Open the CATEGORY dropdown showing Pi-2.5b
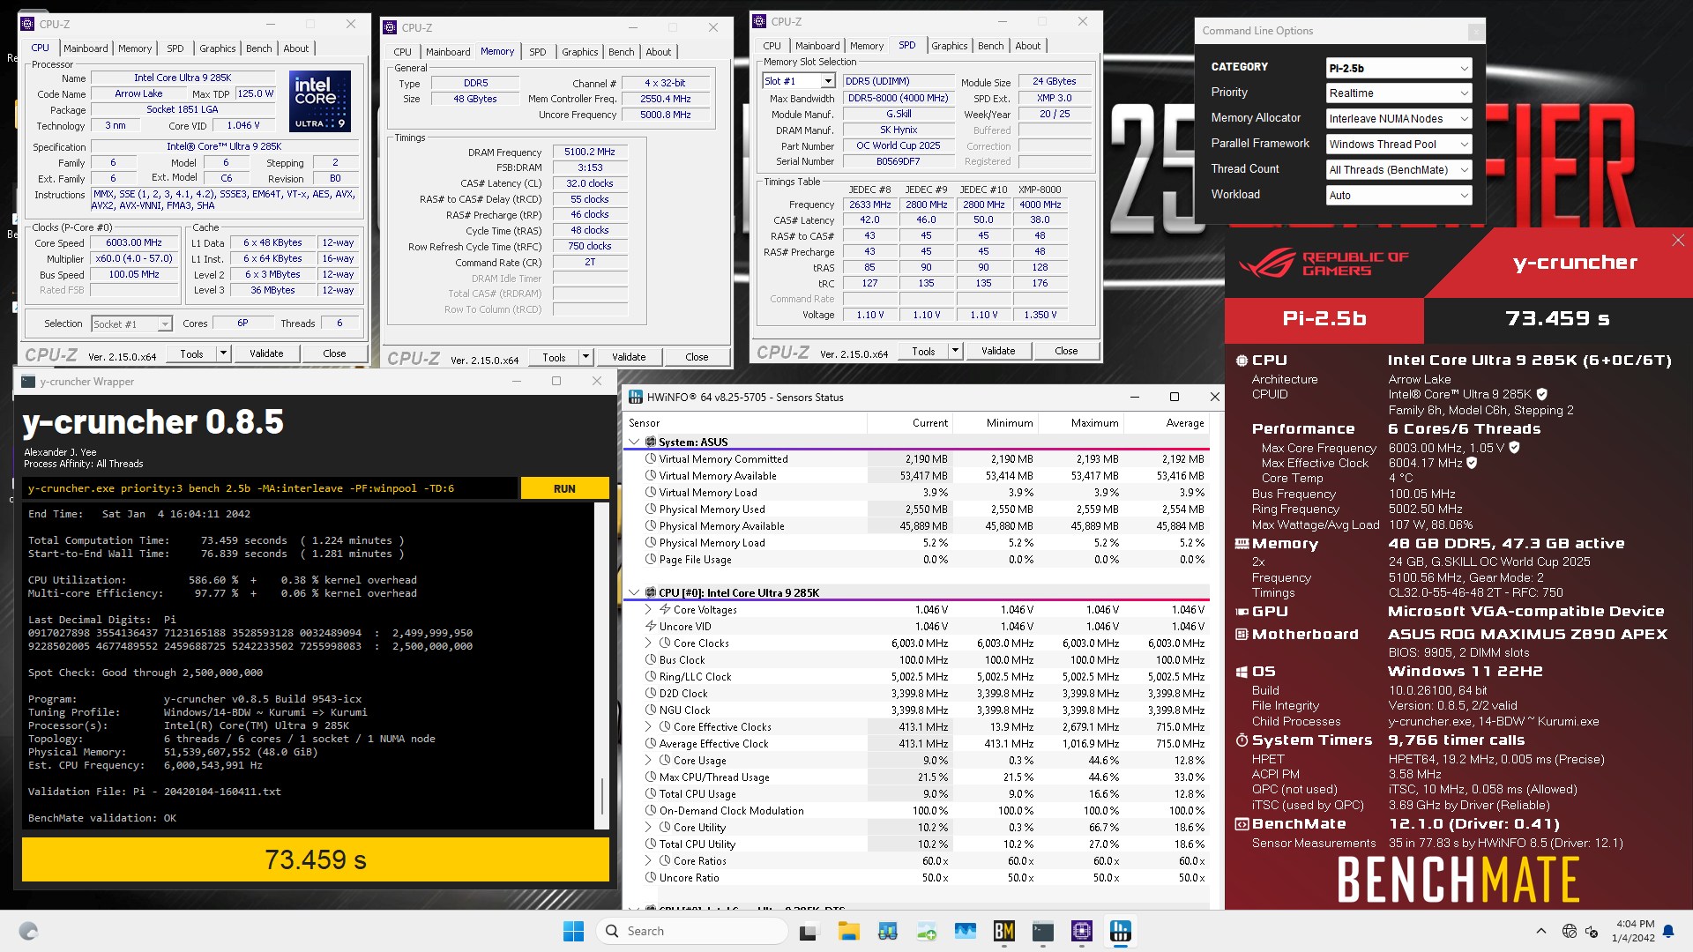Screen dimensions: 1693x952 [x=1398, y=68]
